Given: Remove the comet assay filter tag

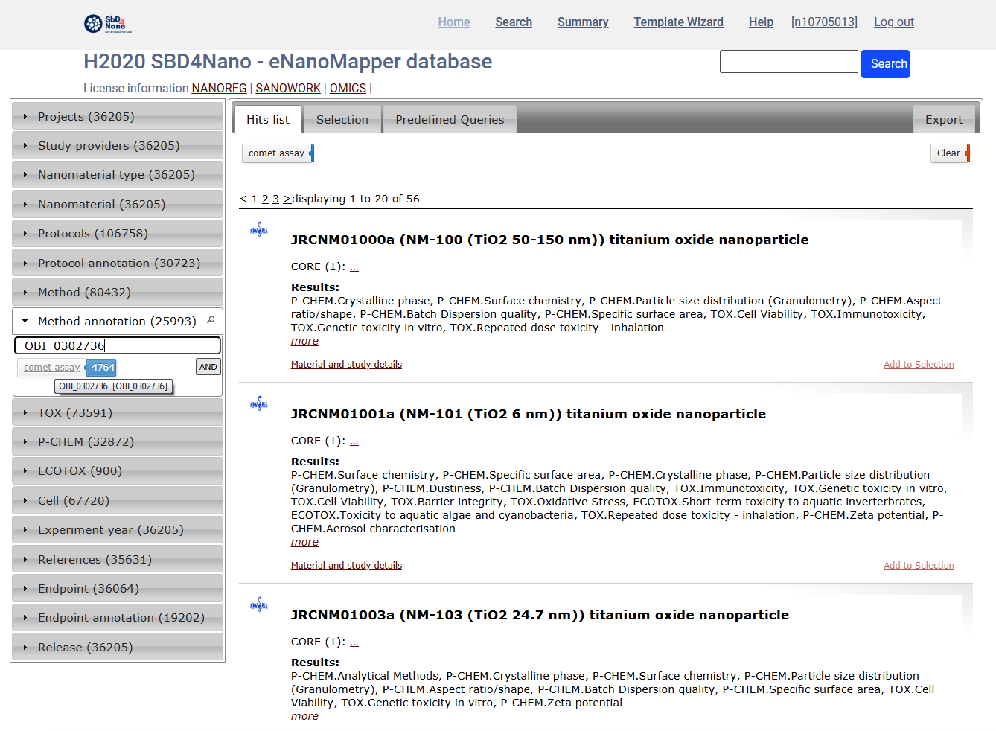Looking at the screenshot, I should pos(311,153).
